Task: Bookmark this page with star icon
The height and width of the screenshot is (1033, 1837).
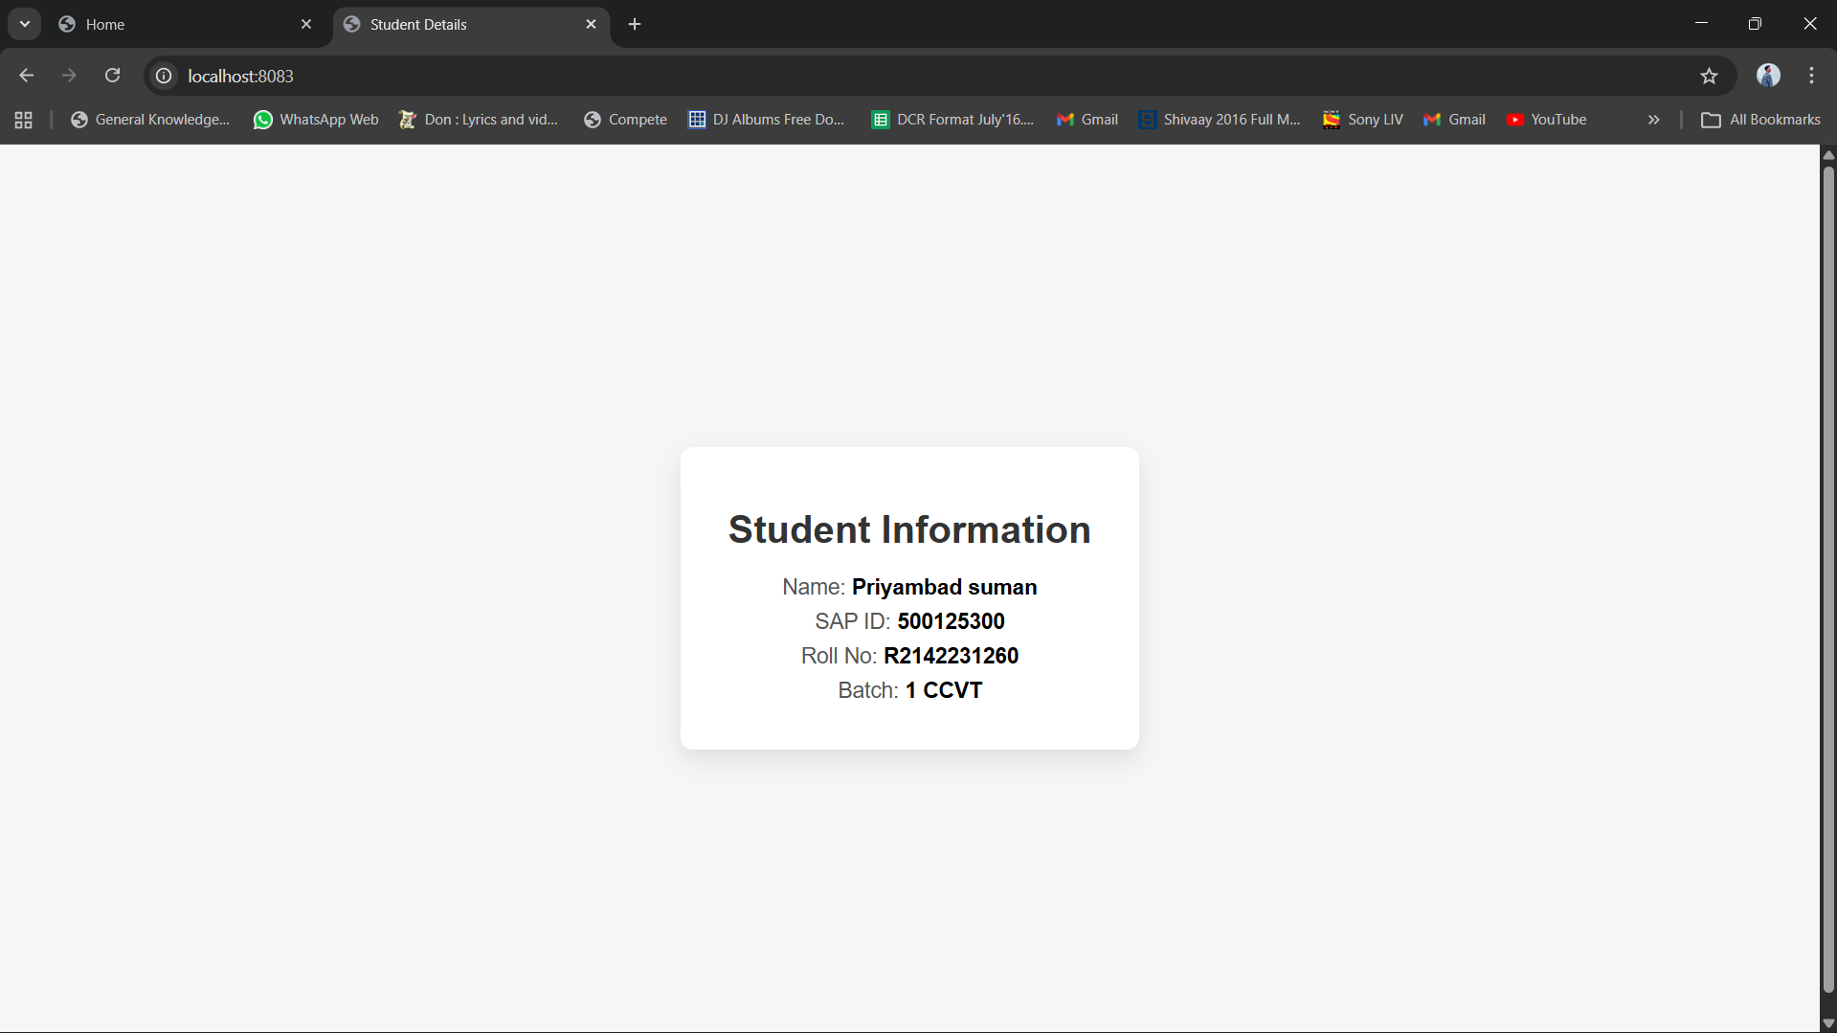Action: tap(1709, 76)
